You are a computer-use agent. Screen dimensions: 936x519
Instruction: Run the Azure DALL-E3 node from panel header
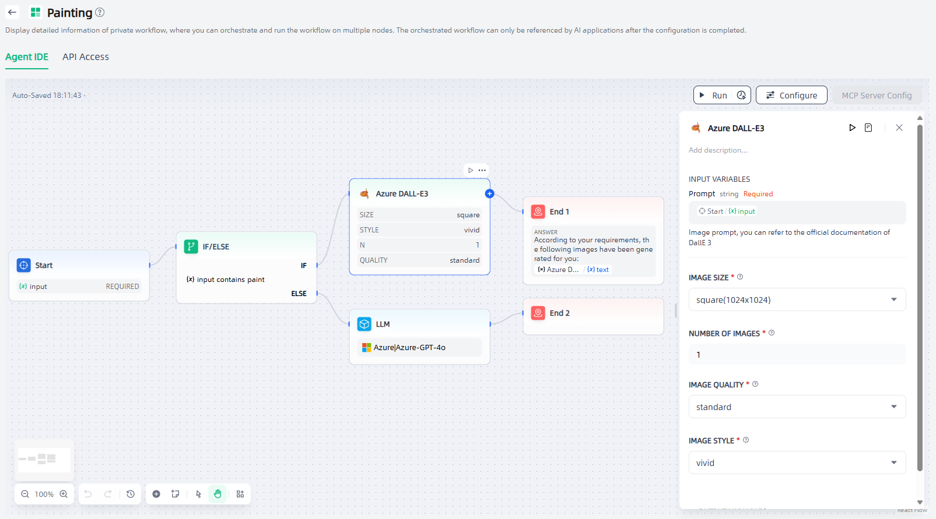(x=852, y=128)
